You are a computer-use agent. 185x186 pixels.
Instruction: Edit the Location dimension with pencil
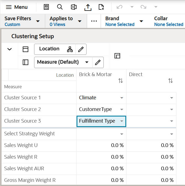click(81, 49)
